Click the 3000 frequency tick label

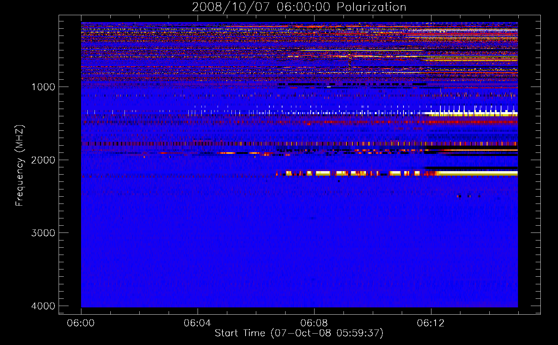[43, 233]
